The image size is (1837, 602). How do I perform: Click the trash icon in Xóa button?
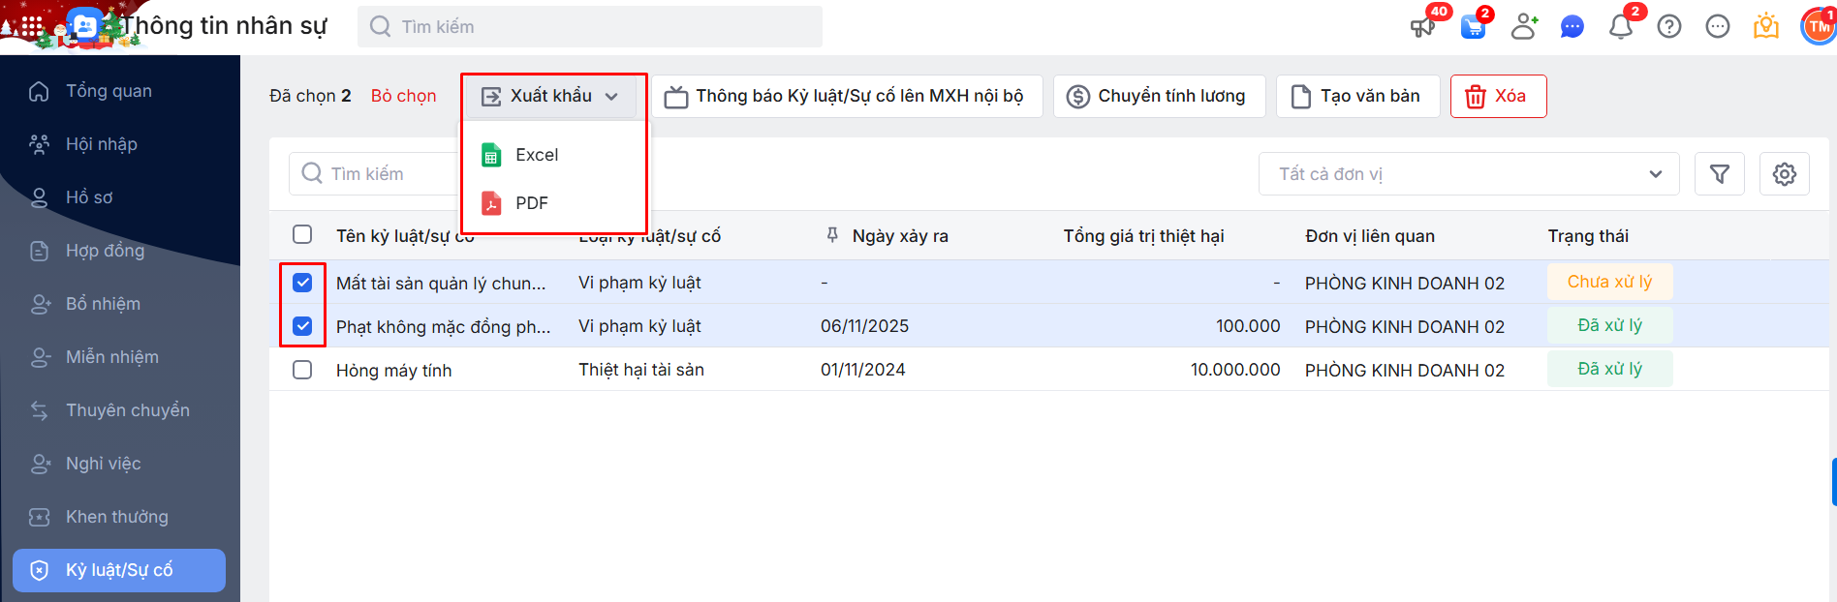[1476, 97]
